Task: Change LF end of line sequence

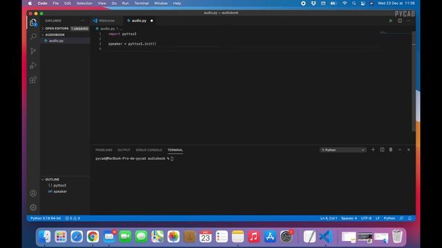Action: [378, 218]
